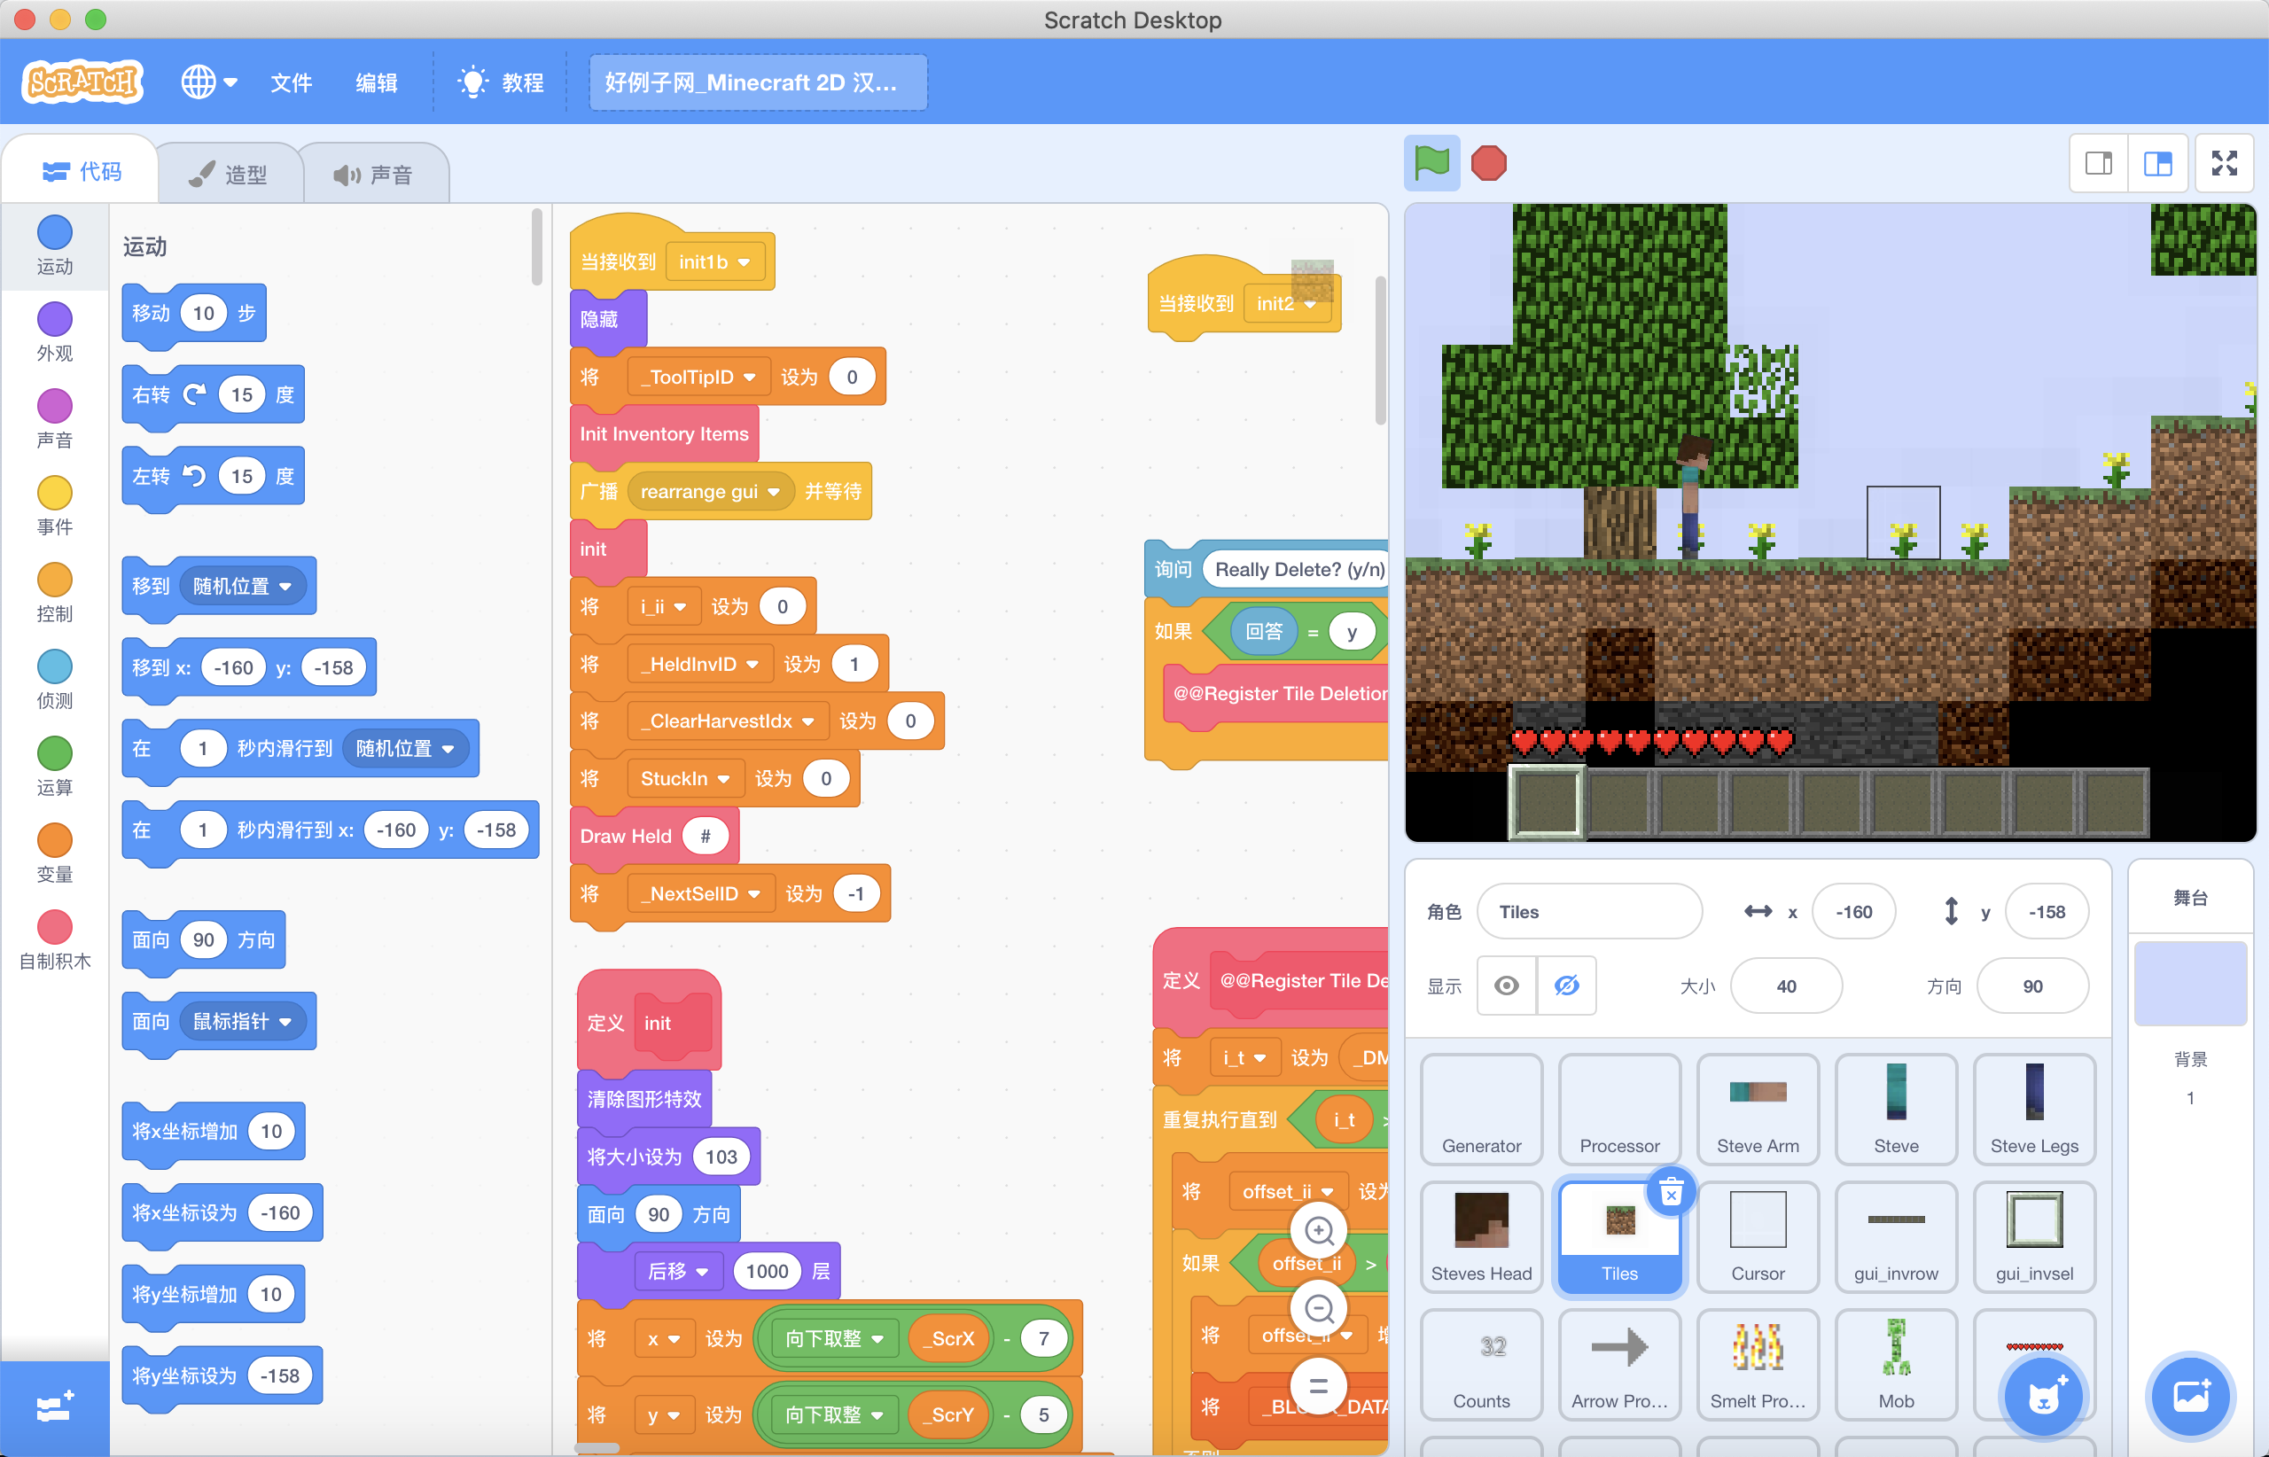Switch to the 造型 costumes tab
This screenshot has width=2269, height=1457.
[228, 175]
